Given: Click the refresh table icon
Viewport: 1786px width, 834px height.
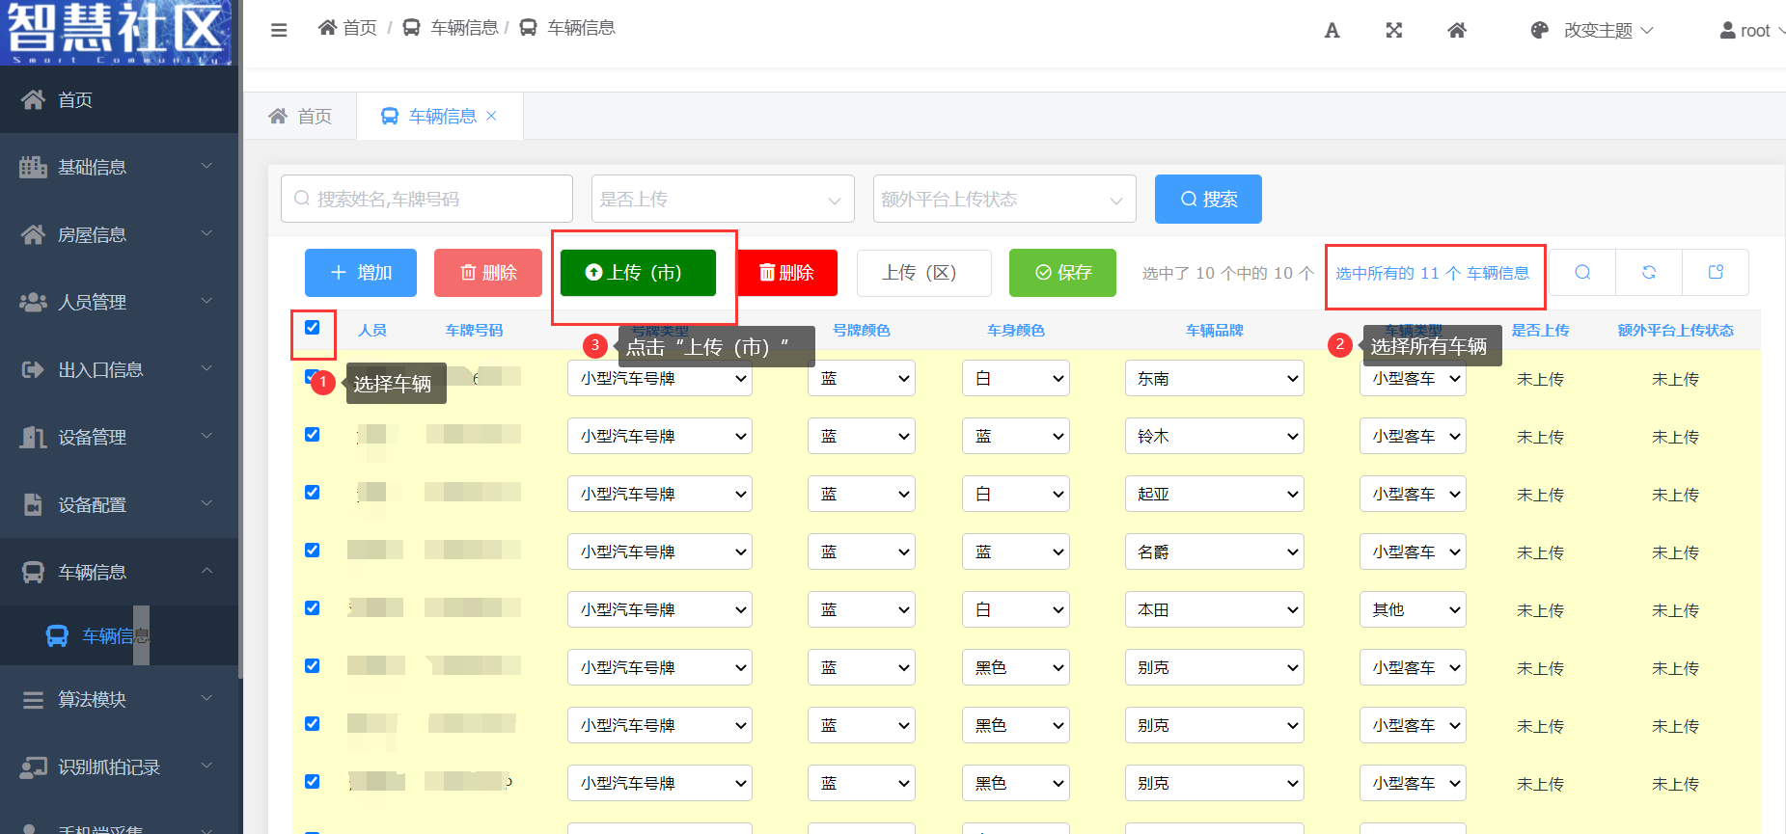Looking at the screenshot, I should [x=1649, y=273].
